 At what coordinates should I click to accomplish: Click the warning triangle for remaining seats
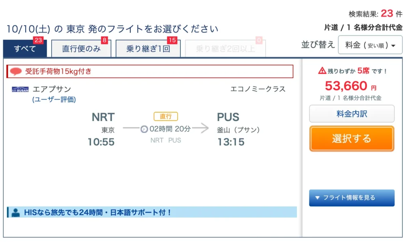tap(322, 71)
